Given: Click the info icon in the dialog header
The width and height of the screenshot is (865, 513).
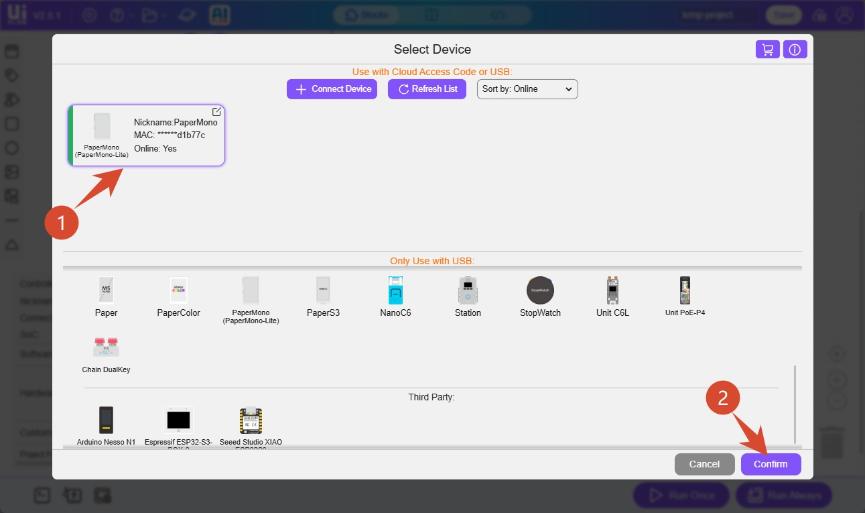Looking at the screenshot, I should click(795, 50).
